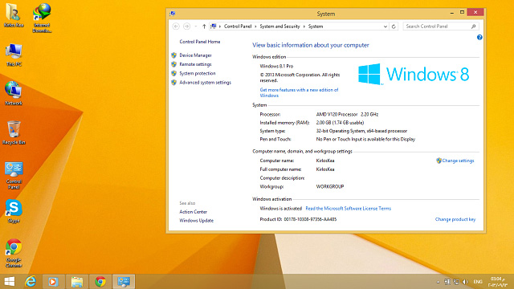This screenshot has width=514, height=289.
Task: Click the Change settings shield icon
Action: 439,161
